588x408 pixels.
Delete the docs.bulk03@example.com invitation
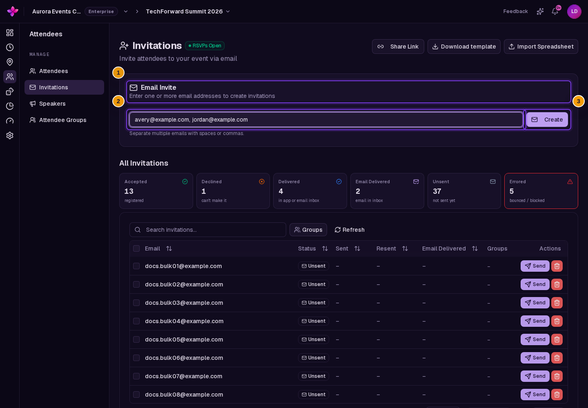click(557, 303)
